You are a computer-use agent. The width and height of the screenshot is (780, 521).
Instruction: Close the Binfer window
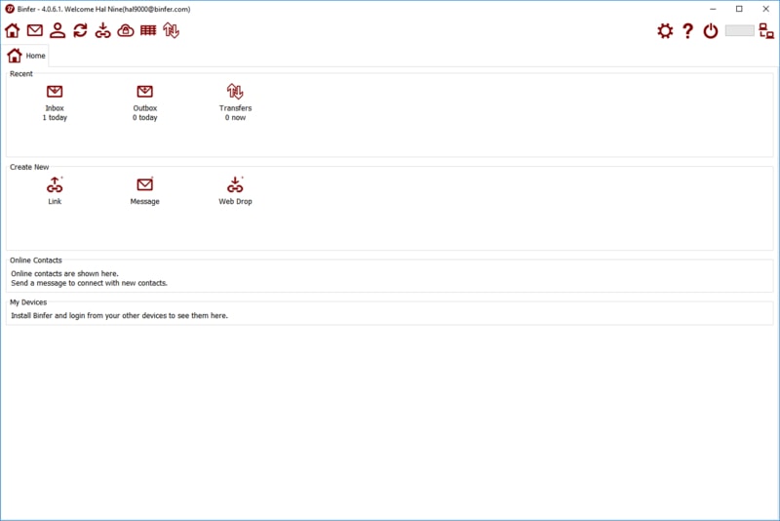(766, 9)
